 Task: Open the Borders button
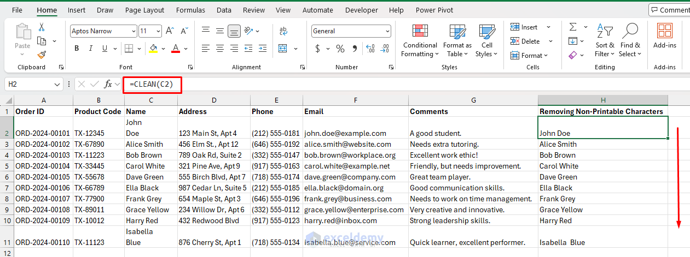pos(129,49)
